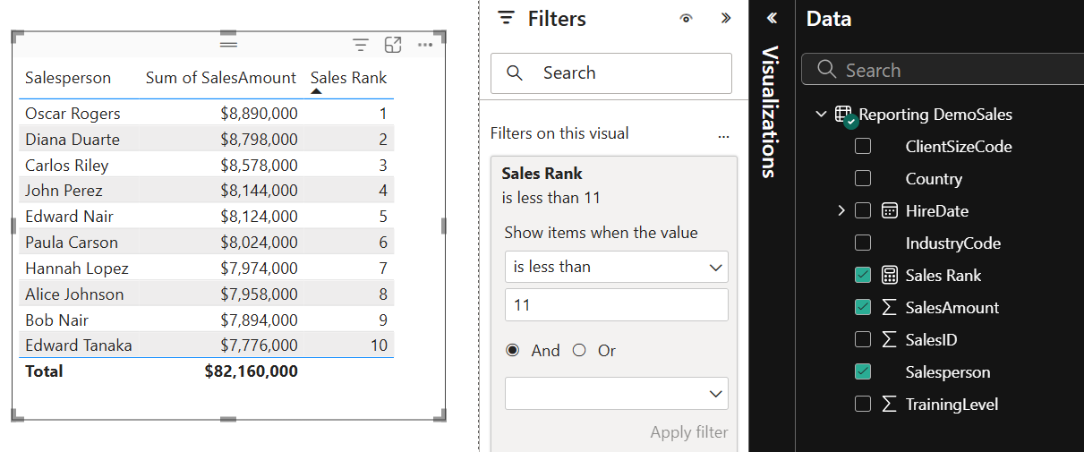The height and width of the screenshot is (452, 1084).
Task: Sort by Sum of SalesAmount column header
Action: point(221,78)
